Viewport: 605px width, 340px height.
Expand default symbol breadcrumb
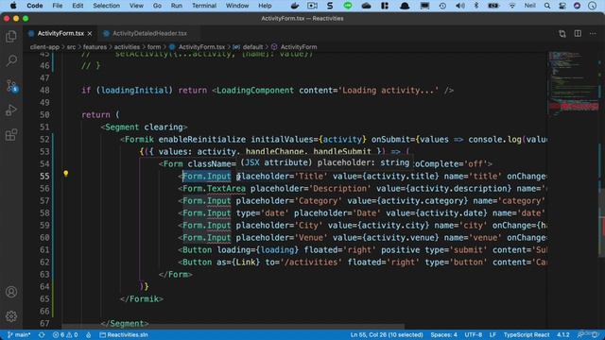coord(248,47)
